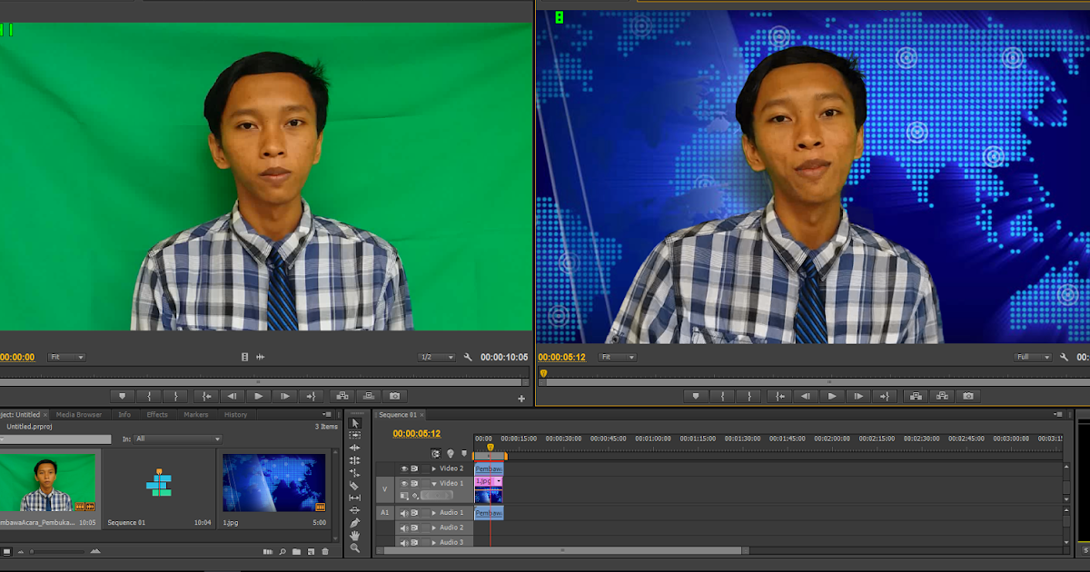Toggle the A1 source patch

[384, 513]
